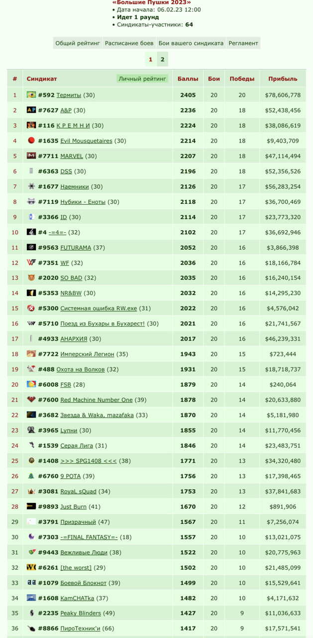This screenshot has width=313, height=638.
Task: Click the A&P syndicate emblem icon
Action: click(31, 110)
